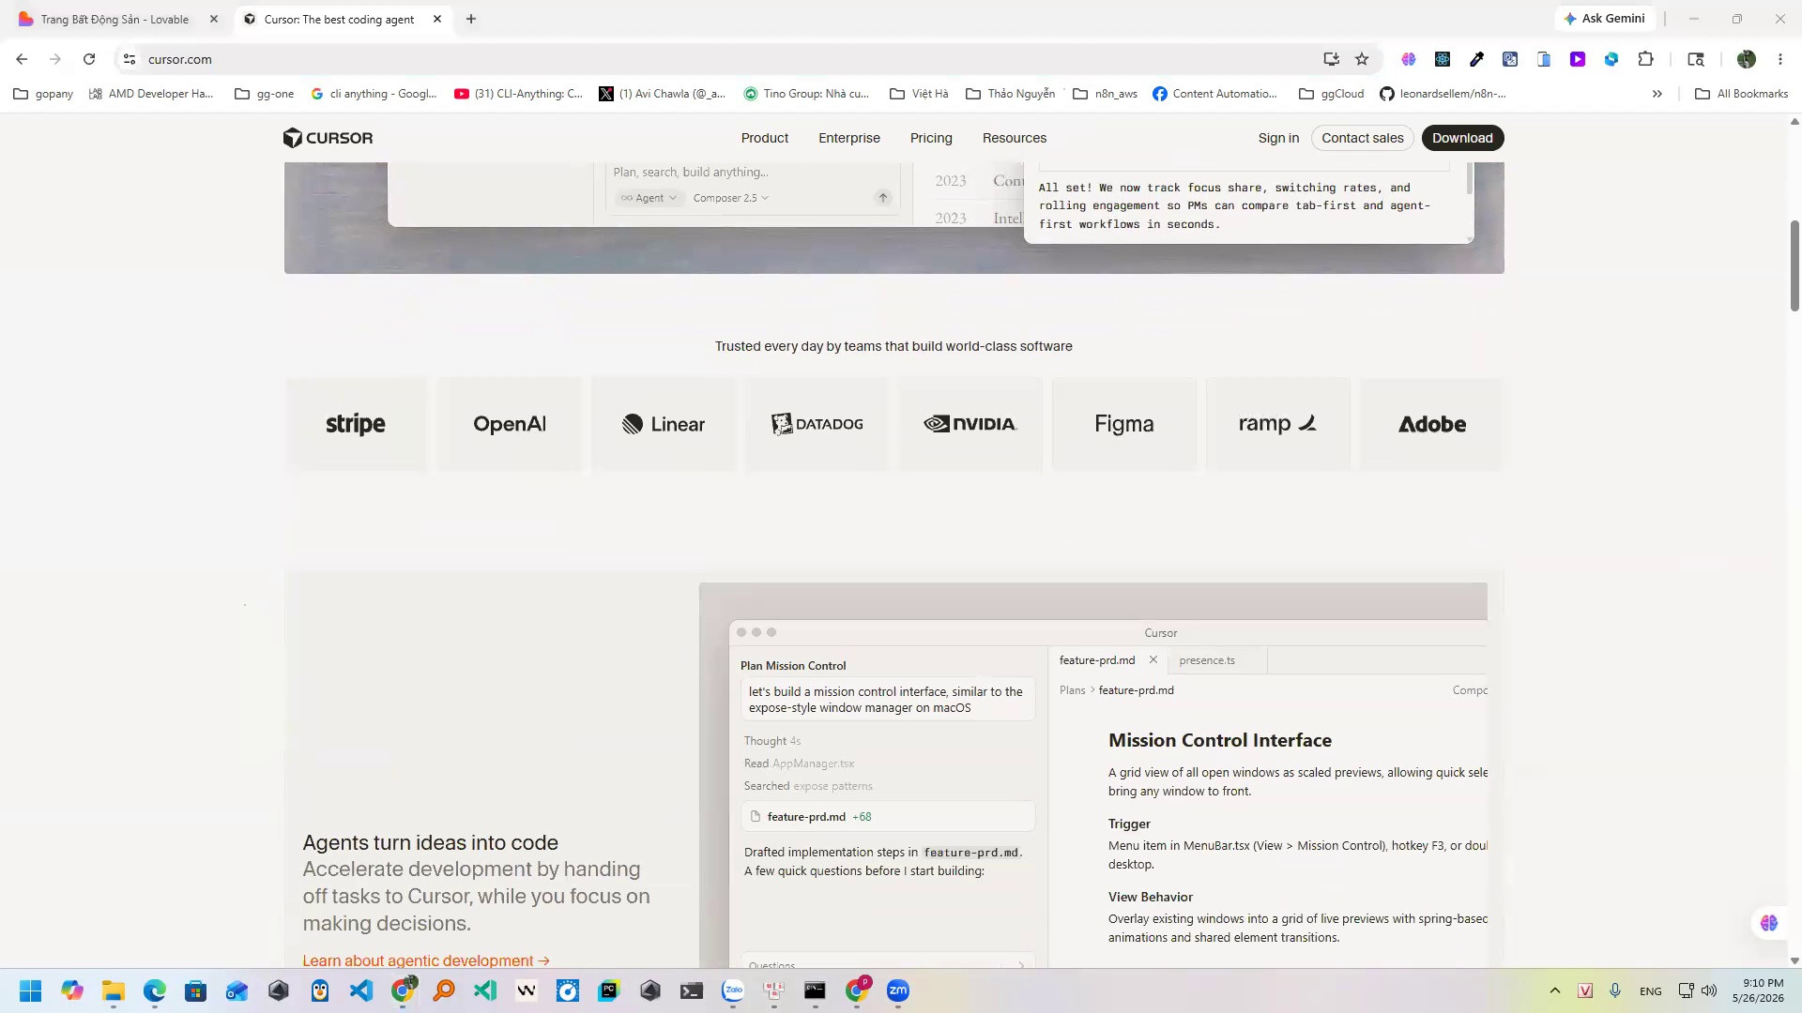View site information icon in address bar
The width and height of the screenshot is (1802, 1013).
130,59
